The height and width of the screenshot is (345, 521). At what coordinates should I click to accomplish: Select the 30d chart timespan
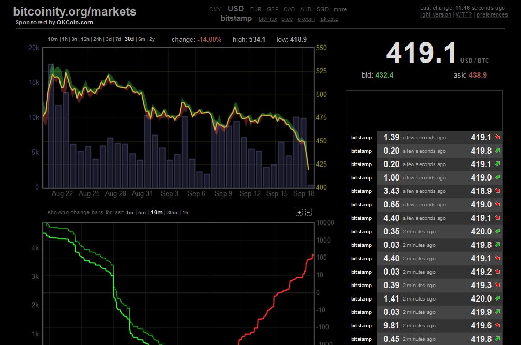(x=129, y=39)
